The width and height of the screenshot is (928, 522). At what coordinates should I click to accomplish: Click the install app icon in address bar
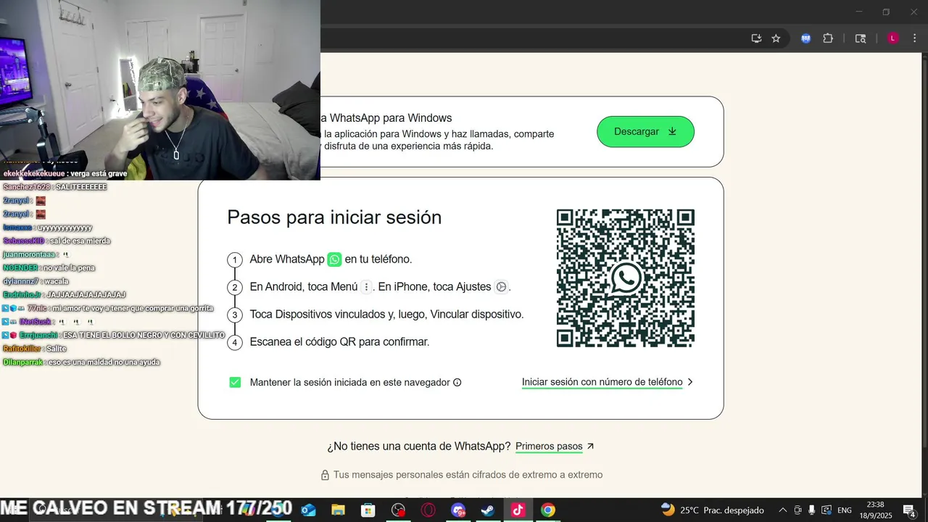click(756, 38)
